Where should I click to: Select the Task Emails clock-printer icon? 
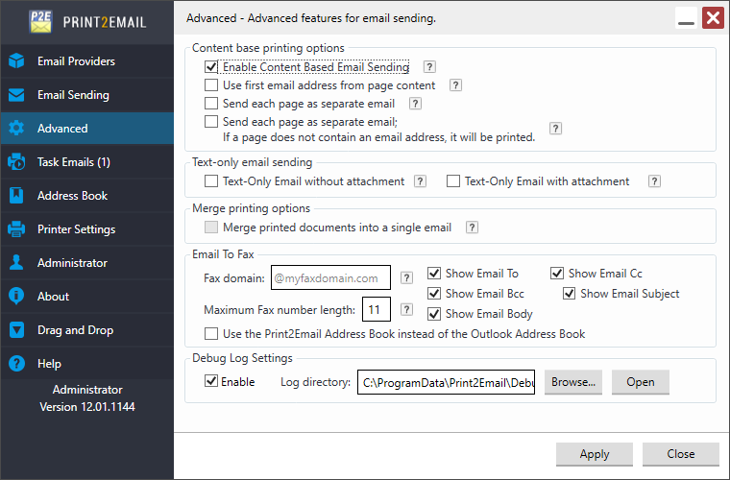point(16,162)
